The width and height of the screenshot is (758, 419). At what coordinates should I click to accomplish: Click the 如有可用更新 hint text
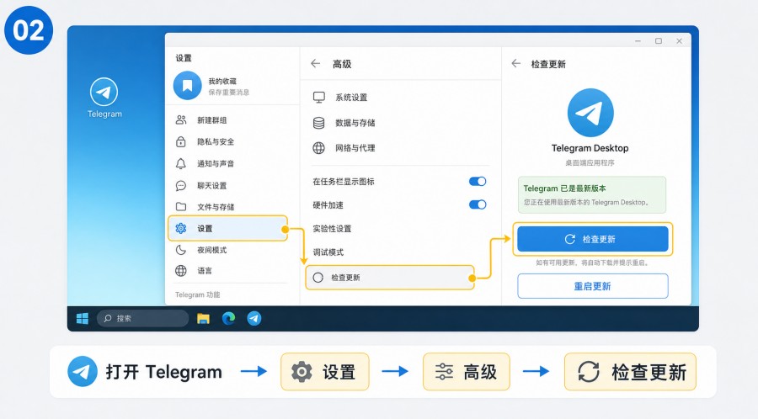pyautogui.click(x=592, y=263)
